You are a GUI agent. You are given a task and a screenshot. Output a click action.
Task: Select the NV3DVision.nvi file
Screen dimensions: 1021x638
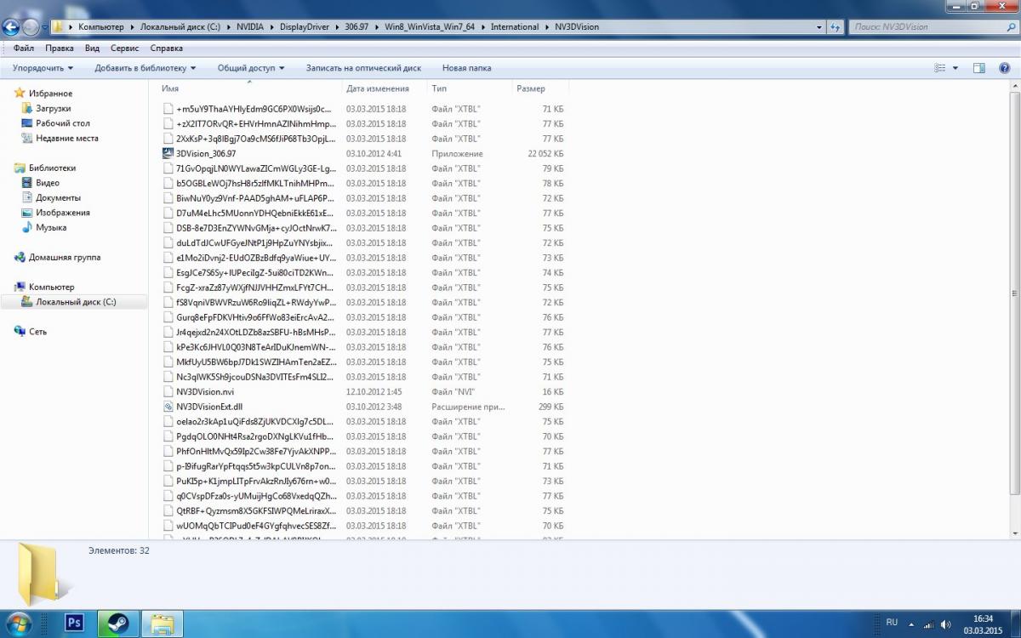[204, 392]
